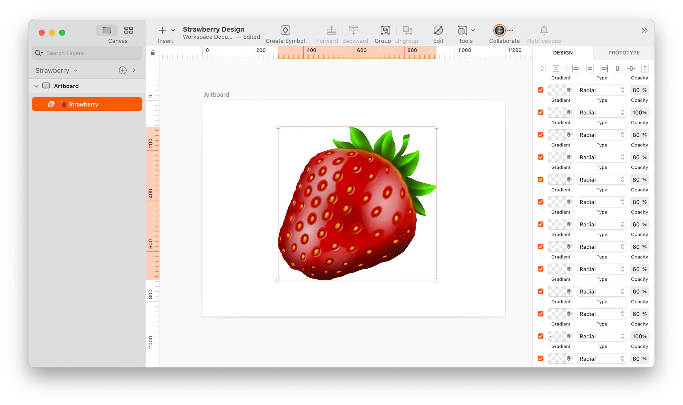Click the Tools icon in the toolbar
This screenshot has width=683, height=405.
463,30
